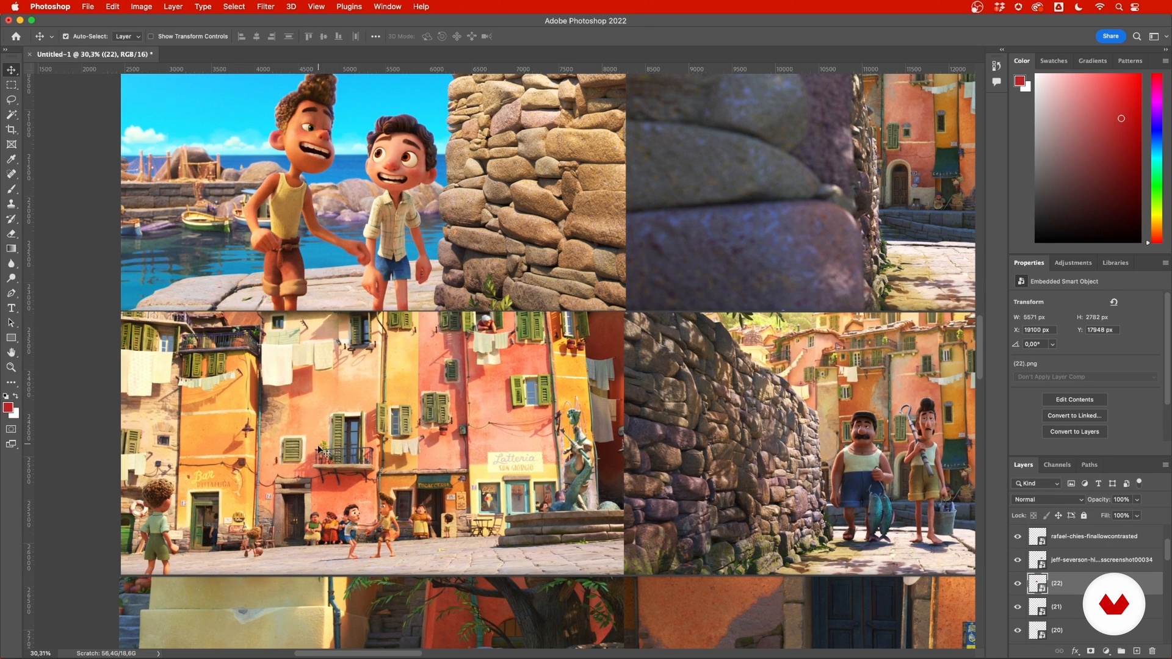This screenshot has height=659, width=1172.
Task: Select the Pen tool
Action: point(11,293)
